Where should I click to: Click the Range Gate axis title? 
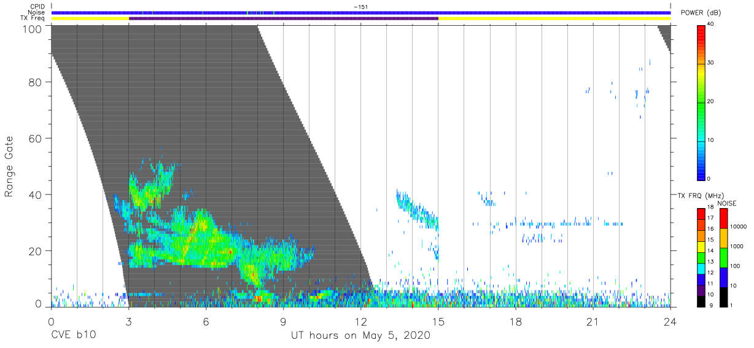pyautogui.click(x=9, y=166)
